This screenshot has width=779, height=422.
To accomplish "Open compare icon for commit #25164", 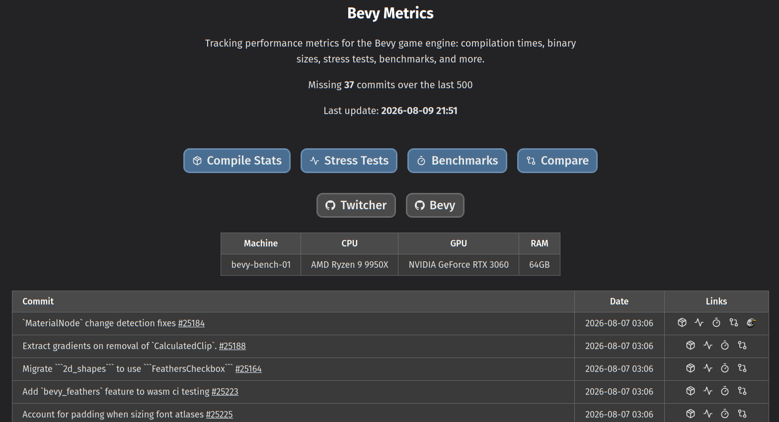I will click(x=742, y=368).
